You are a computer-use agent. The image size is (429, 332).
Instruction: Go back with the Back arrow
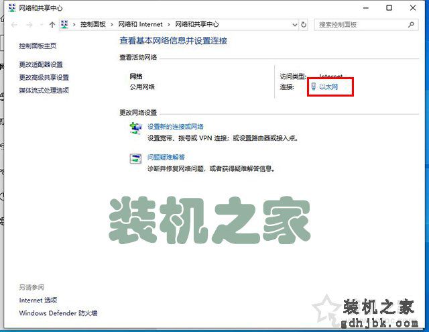[15, 25]
